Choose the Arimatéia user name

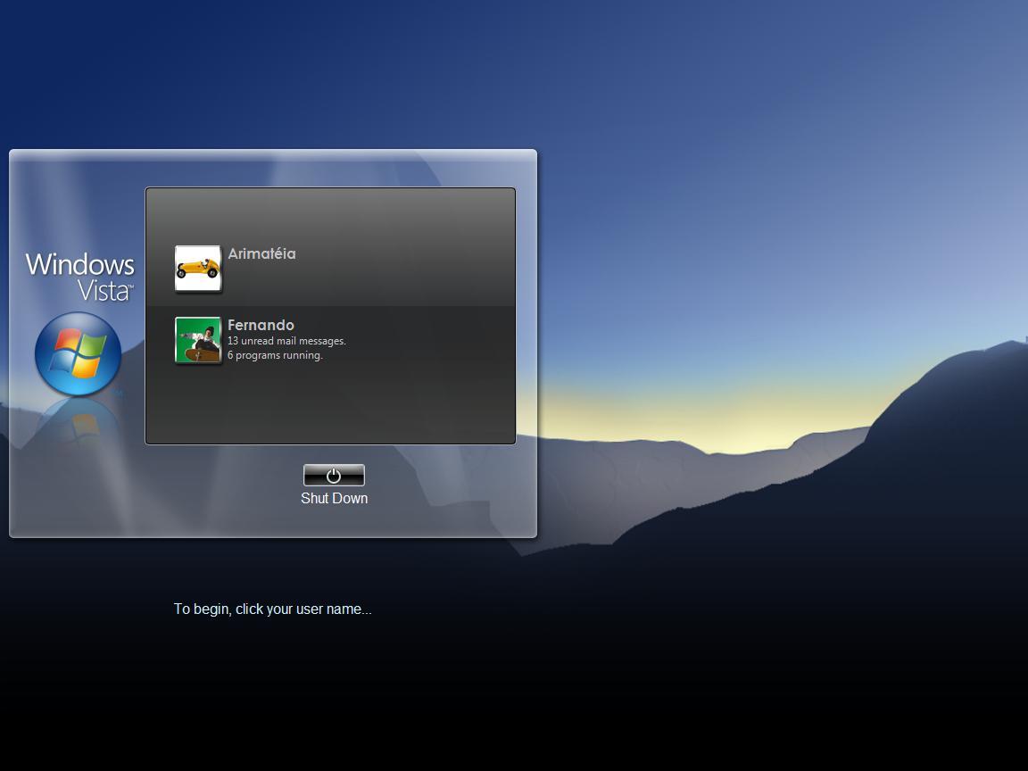(261, 253)
